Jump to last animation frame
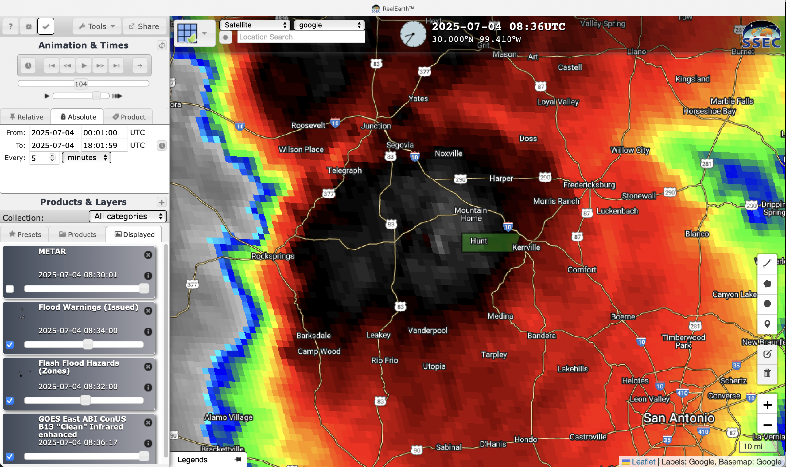 coord(116,65)
